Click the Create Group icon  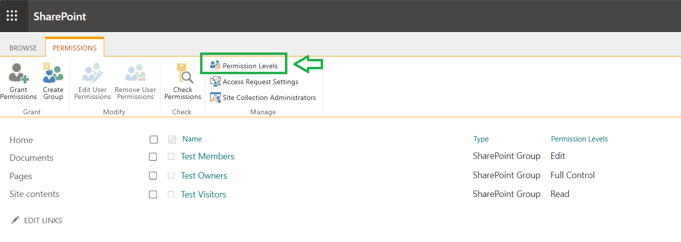(53, 73)
